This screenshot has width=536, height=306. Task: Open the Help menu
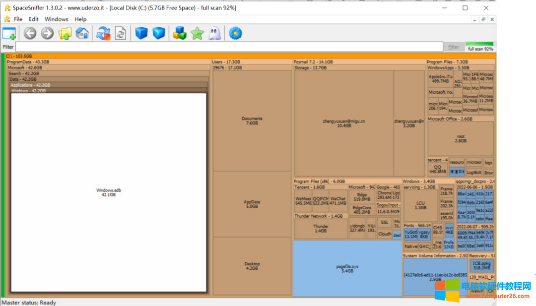point(80,19)
